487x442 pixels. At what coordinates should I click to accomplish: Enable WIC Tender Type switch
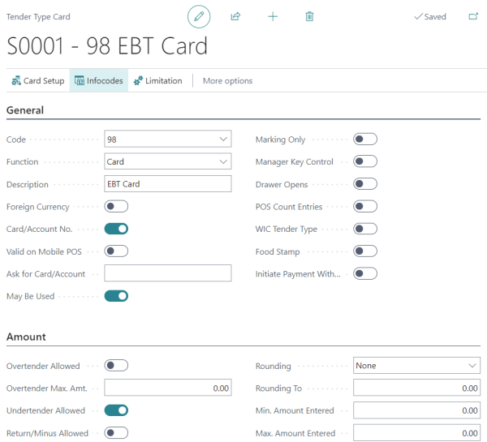[x=365, y=229]
